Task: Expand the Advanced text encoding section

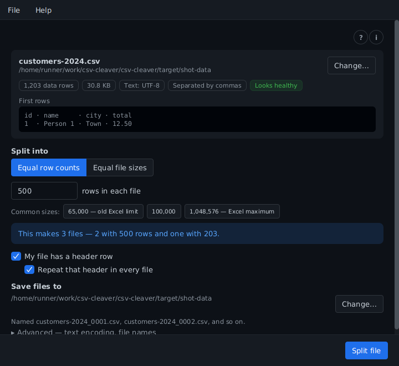Action: 84,332
